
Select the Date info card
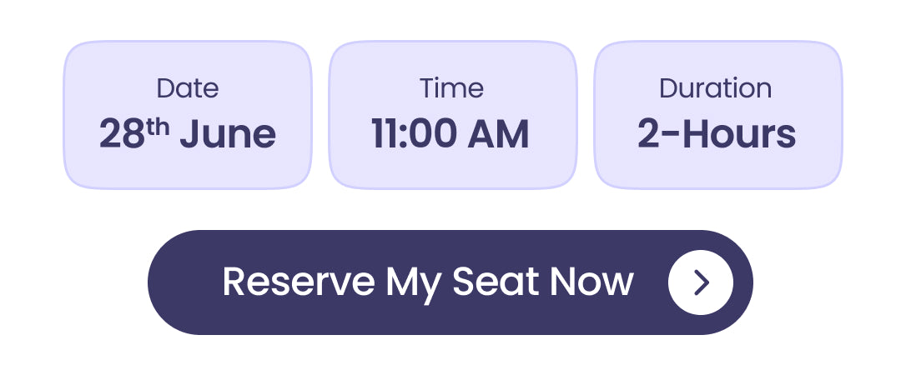point(188,115)
